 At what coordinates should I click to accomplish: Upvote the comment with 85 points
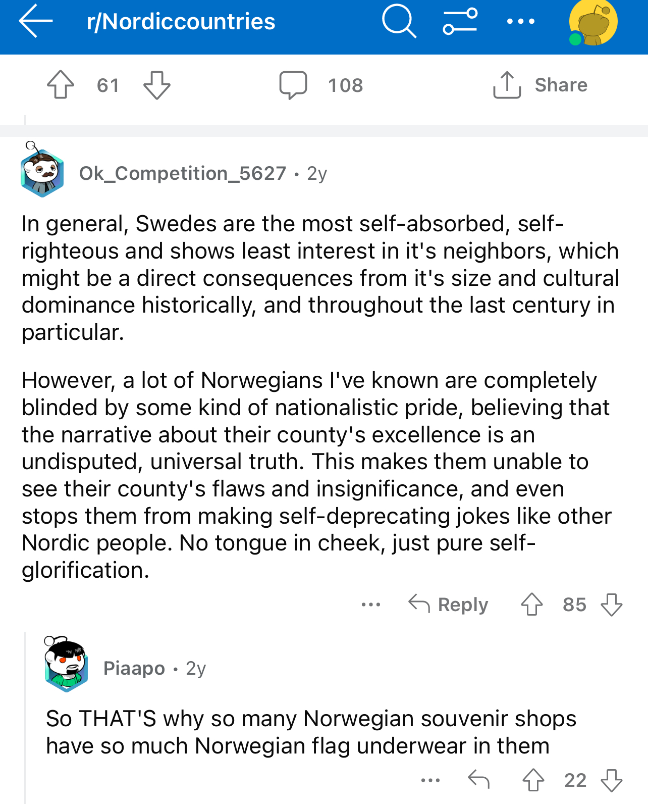pos(532,604)
